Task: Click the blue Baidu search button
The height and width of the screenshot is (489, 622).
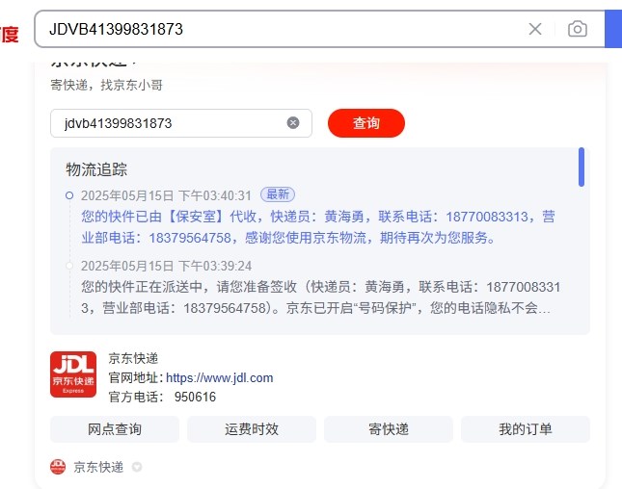Action: pyautogui.click(x=613, y=29)
